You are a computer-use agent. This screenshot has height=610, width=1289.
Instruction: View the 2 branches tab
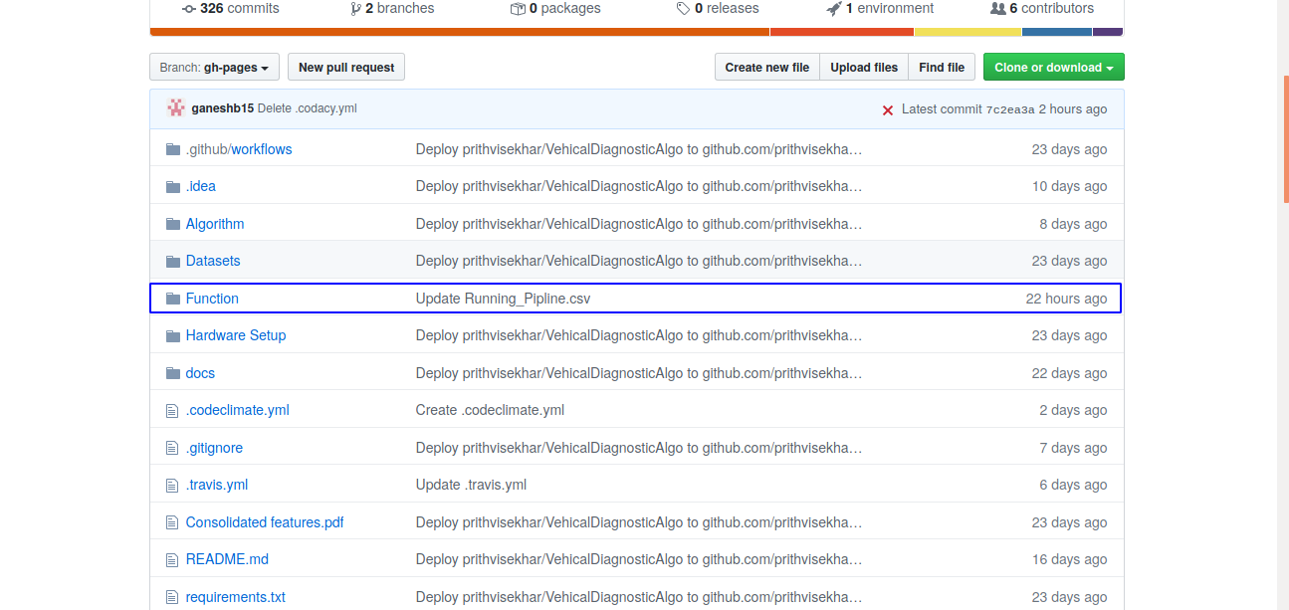tap(392, 9)
